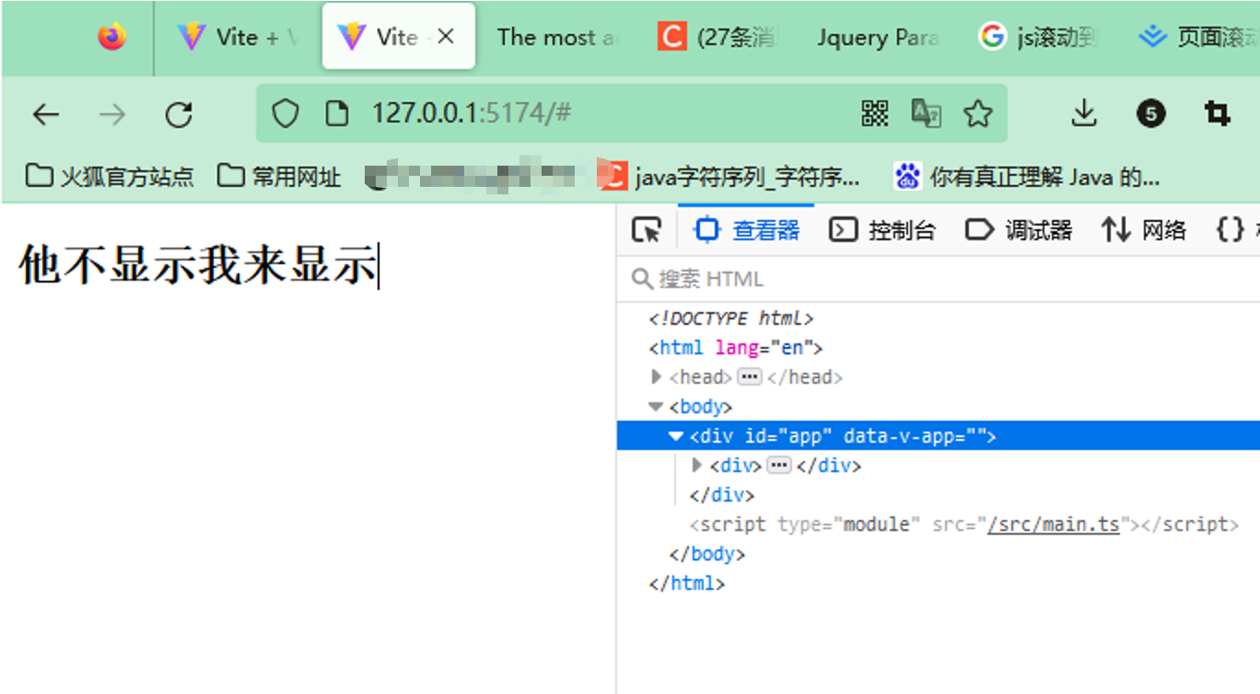The image size is (1260, 694).
Task: Click the translate page icon
Action: [926, 113]
